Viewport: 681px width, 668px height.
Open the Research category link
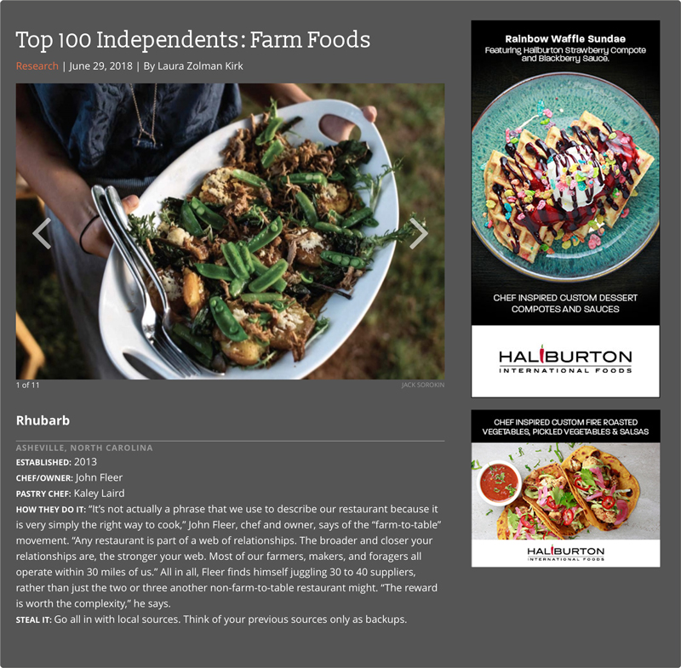[37, 66]
